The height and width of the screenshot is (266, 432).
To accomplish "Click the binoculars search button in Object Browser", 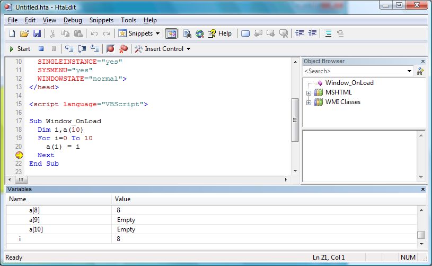I will click(420, 71).
